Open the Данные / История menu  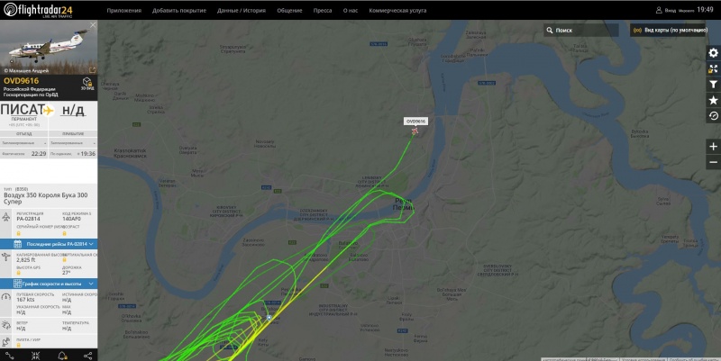point(242,10)
